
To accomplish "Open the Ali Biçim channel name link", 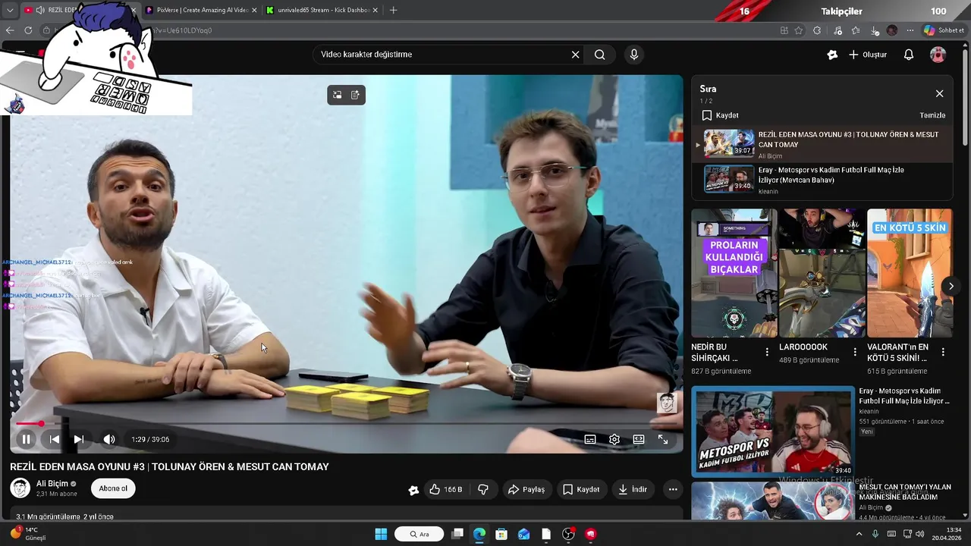I will point(52,484).
